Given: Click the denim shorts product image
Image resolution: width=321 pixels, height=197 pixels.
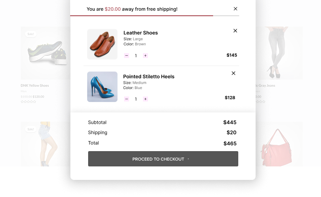Looking at the screenshot, I should [45, 144].
